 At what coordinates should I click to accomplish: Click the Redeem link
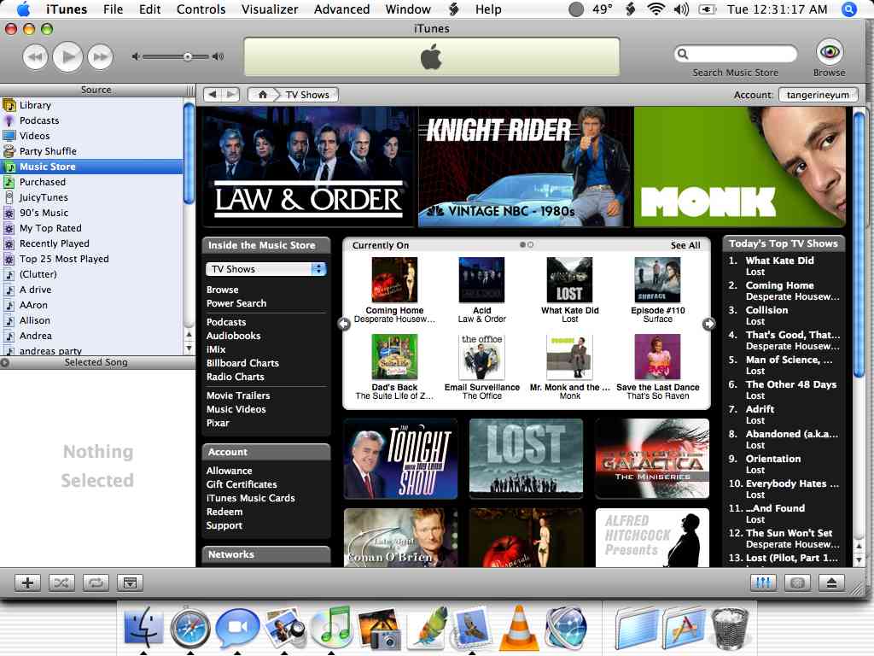point(224,512)
